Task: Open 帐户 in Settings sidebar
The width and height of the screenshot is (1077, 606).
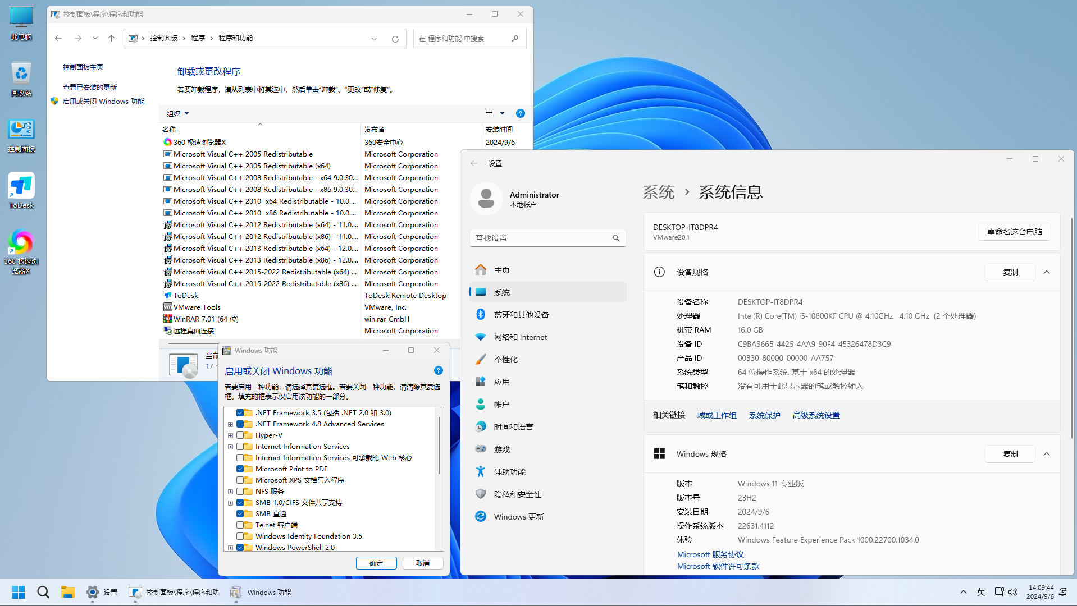Action: 548,405
